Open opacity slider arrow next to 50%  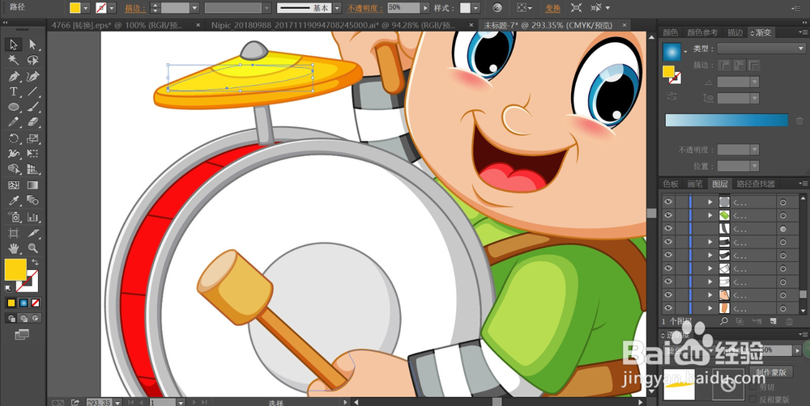click(425, 8)
